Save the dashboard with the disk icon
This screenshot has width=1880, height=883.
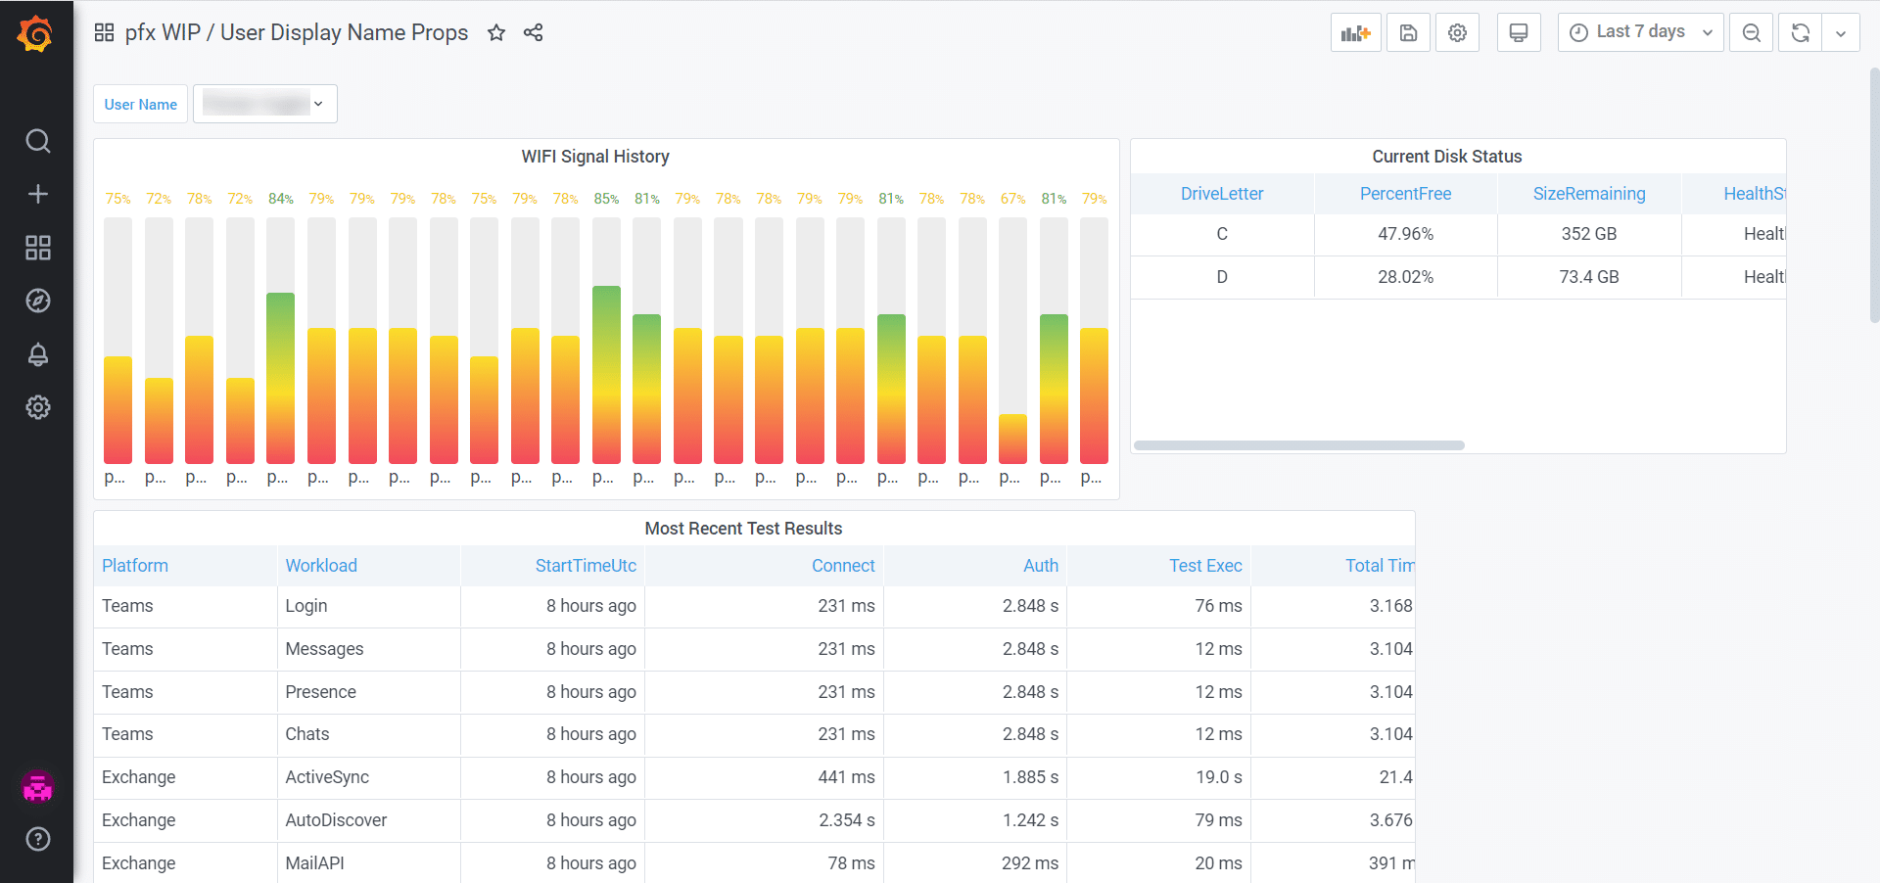[1408, 33]
